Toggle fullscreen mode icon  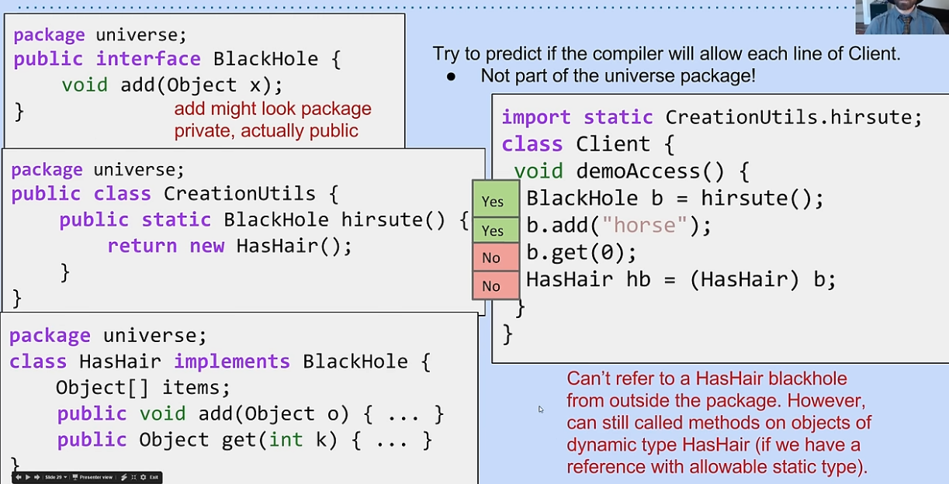pos(133,477)
